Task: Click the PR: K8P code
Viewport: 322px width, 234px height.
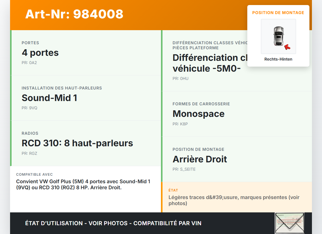Action: coord(180,124)
